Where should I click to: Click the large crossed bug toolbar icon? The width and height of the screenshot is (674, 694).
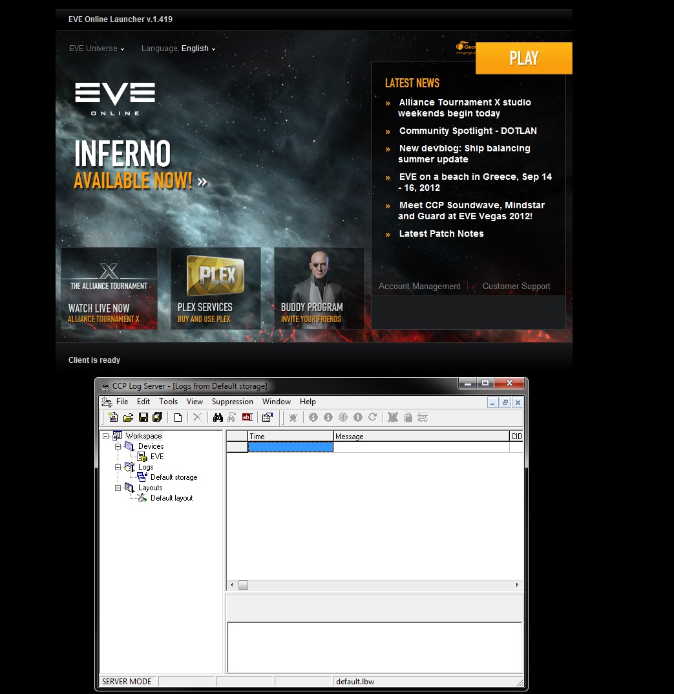click(393, 417)
